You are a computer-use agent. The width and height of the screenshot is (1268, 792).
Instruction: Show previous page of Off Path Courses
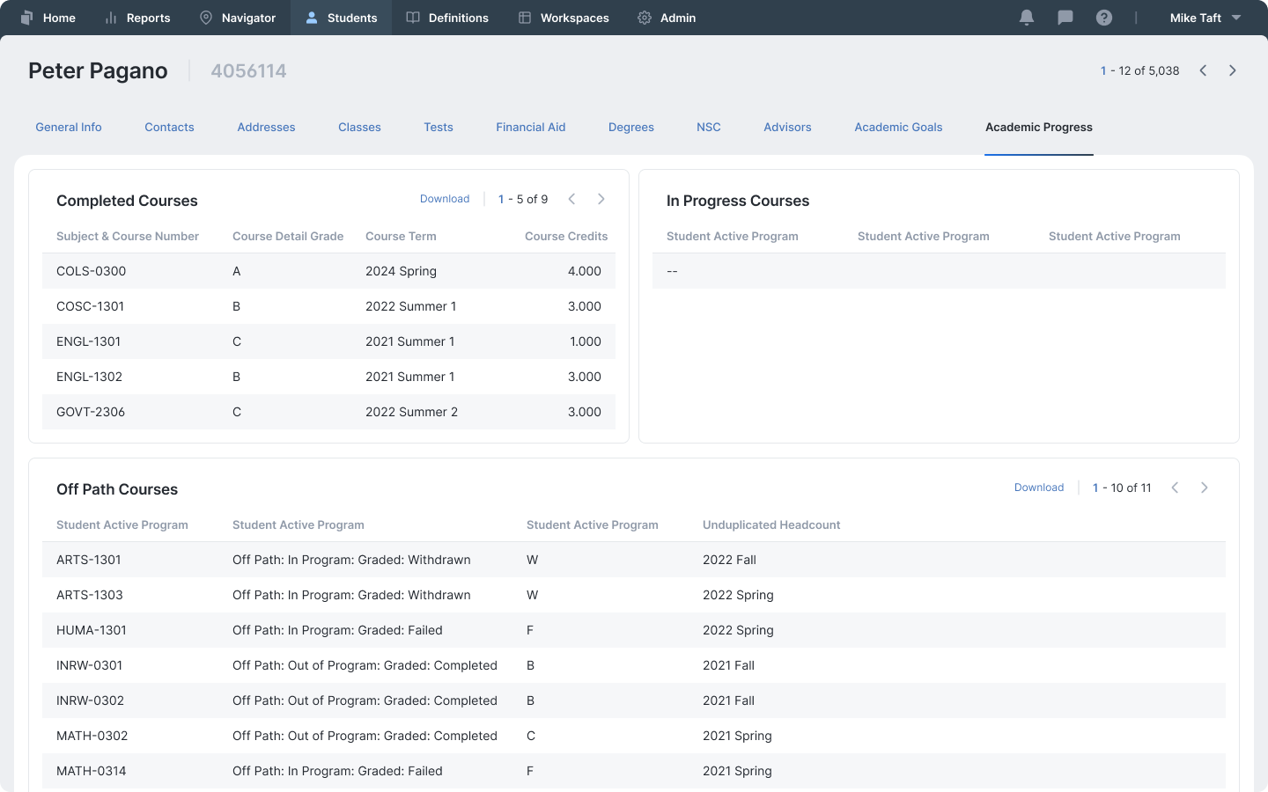[1175, 488]
